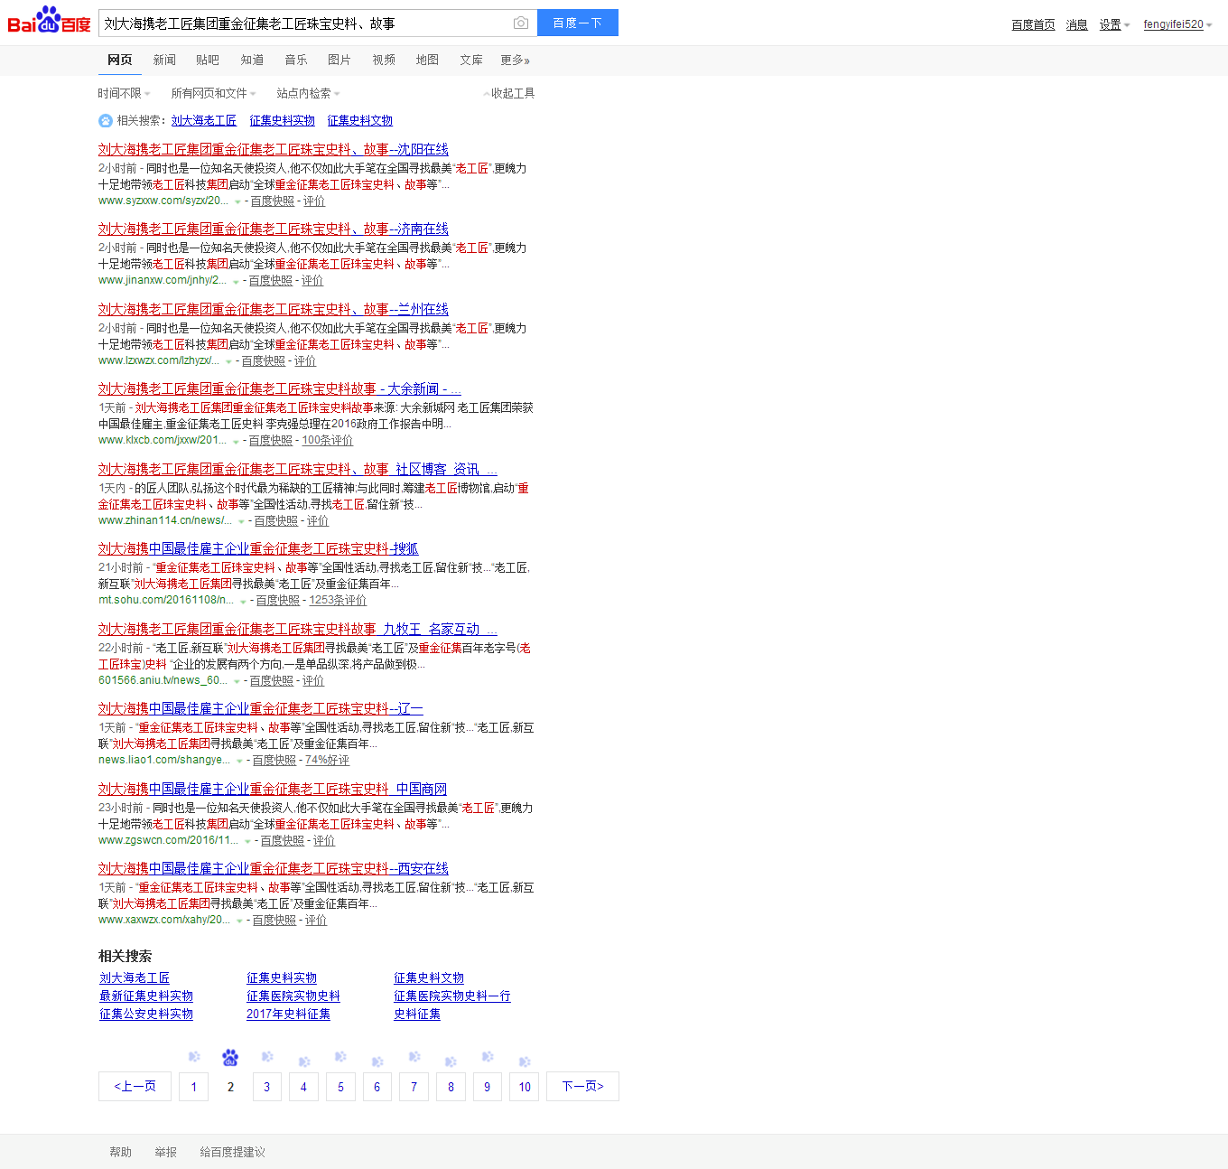Click related search 史料征集
This screenshot has height=1169, width=1228.
417,1015
